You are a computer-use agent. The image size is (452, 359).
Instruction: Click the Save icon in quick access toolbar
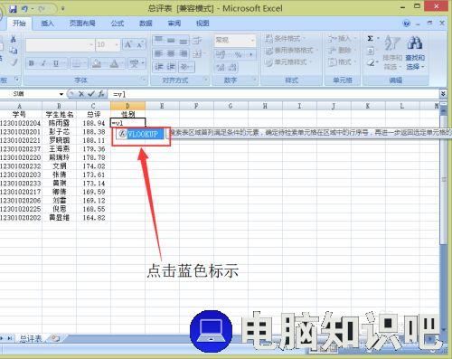click(x=13, y=9)
